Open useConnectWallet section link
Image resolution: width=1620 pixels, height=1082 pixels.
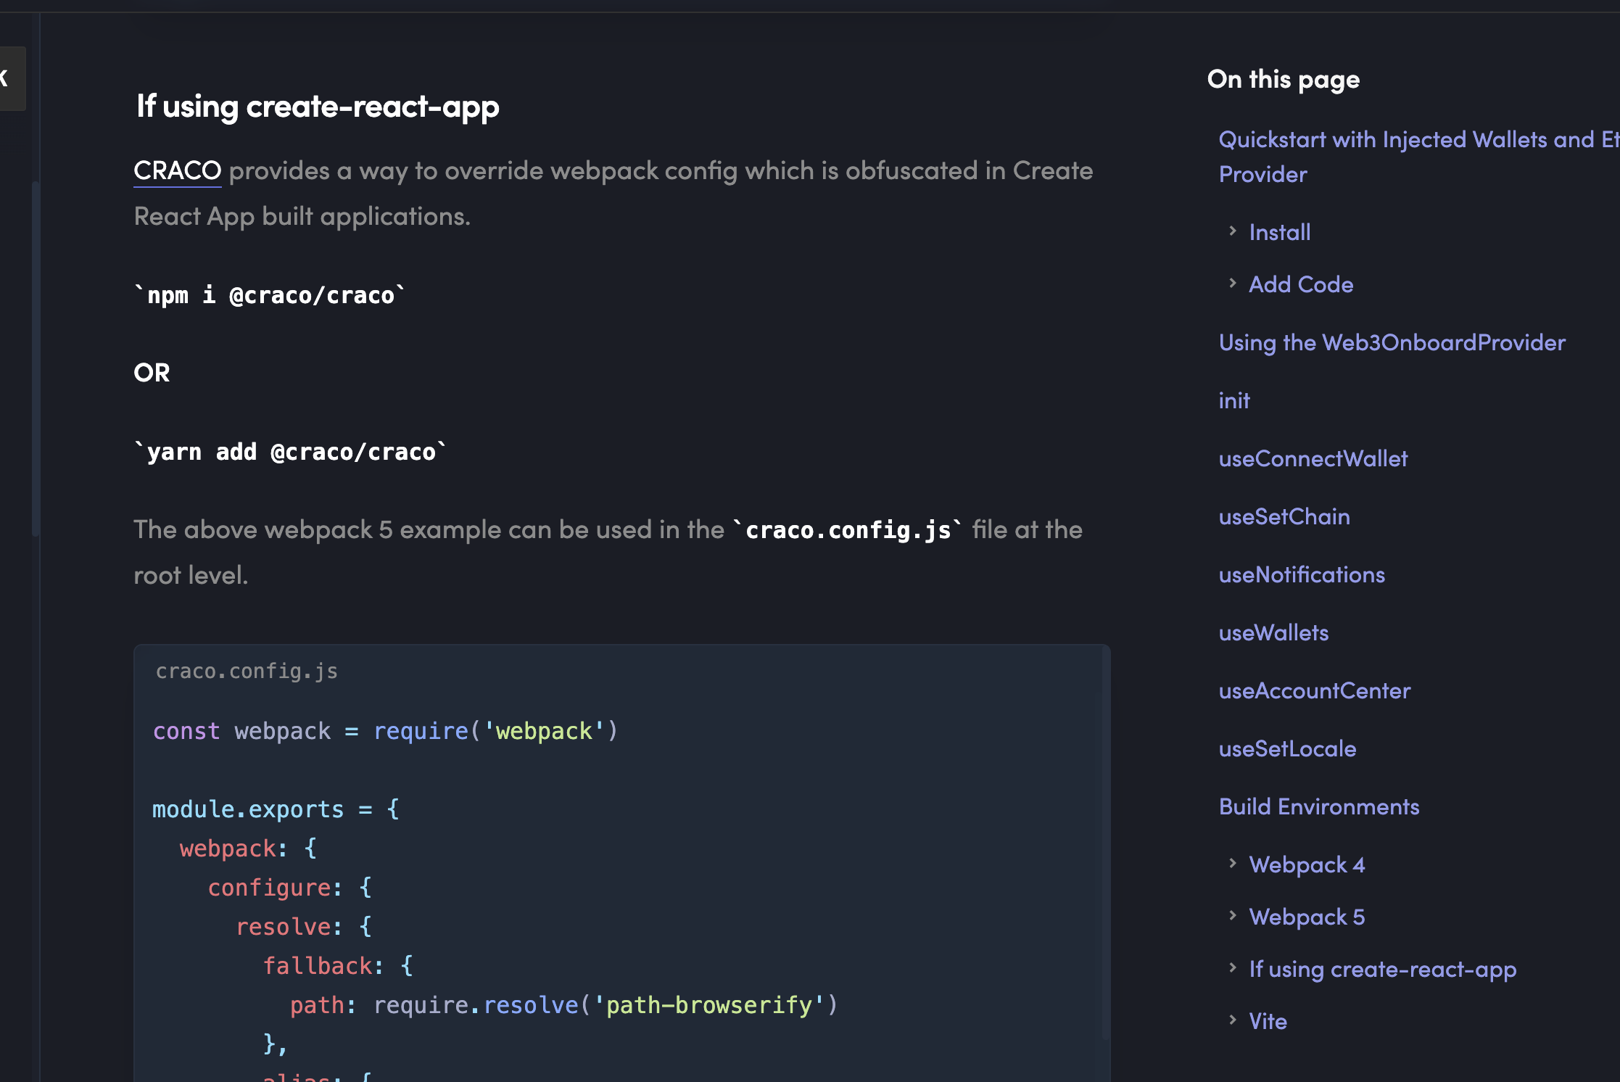click(1313, 458)
